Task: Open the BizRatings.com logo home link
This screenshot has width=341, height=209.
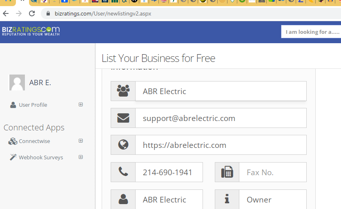Action: (31, 31)
